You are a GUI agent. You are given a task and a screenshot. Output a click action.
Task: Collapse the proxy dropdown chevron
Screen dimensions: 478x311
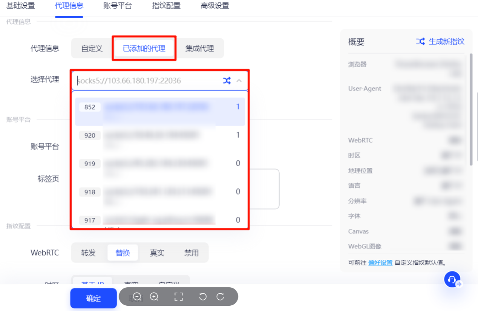coord(239,81)
